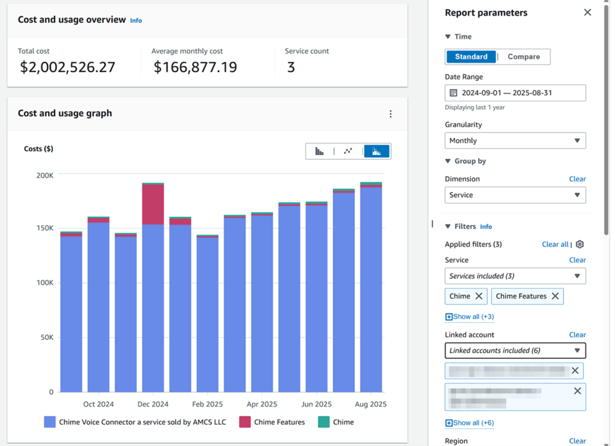Remove the Chime service filter chip
Viewport: 615px width, 446px height.
[x=478, y=296]
